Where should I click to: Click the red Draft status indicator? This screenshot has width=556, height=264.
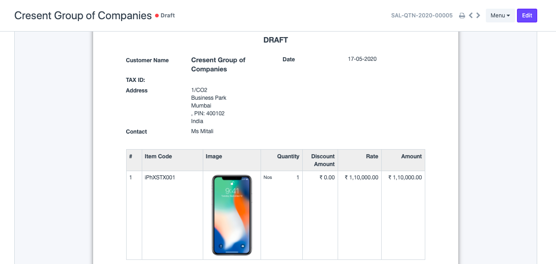pos(165,16)
